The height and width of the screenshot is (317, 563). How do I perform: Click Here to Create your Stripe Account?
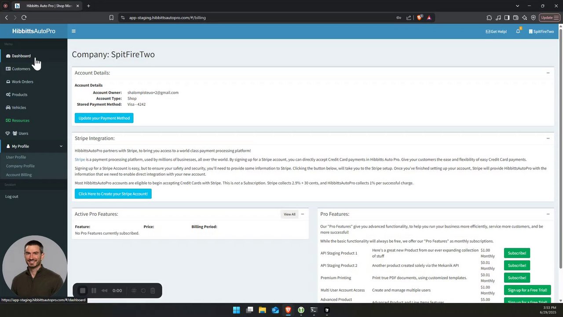click(x=113, y=194)
